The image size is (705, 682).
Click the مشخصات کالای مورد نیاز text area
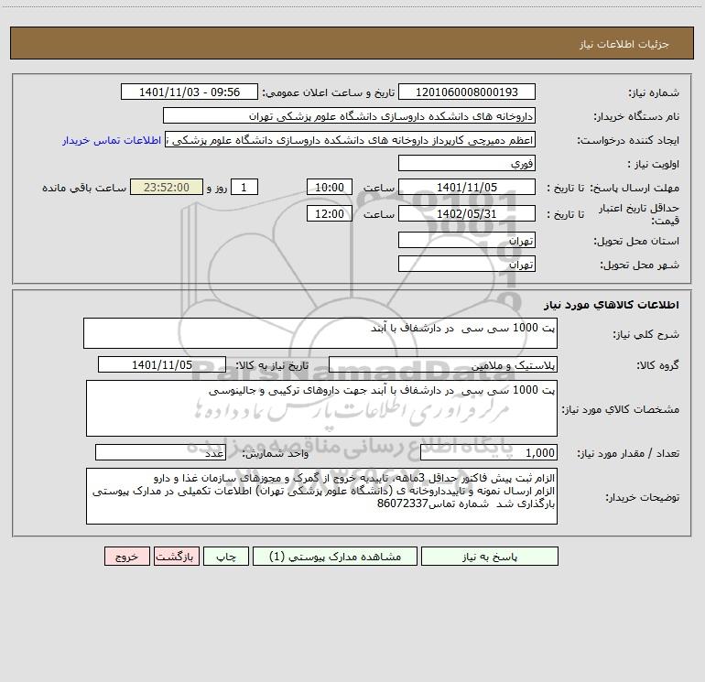pyautogui.click(x=321, y=408)
